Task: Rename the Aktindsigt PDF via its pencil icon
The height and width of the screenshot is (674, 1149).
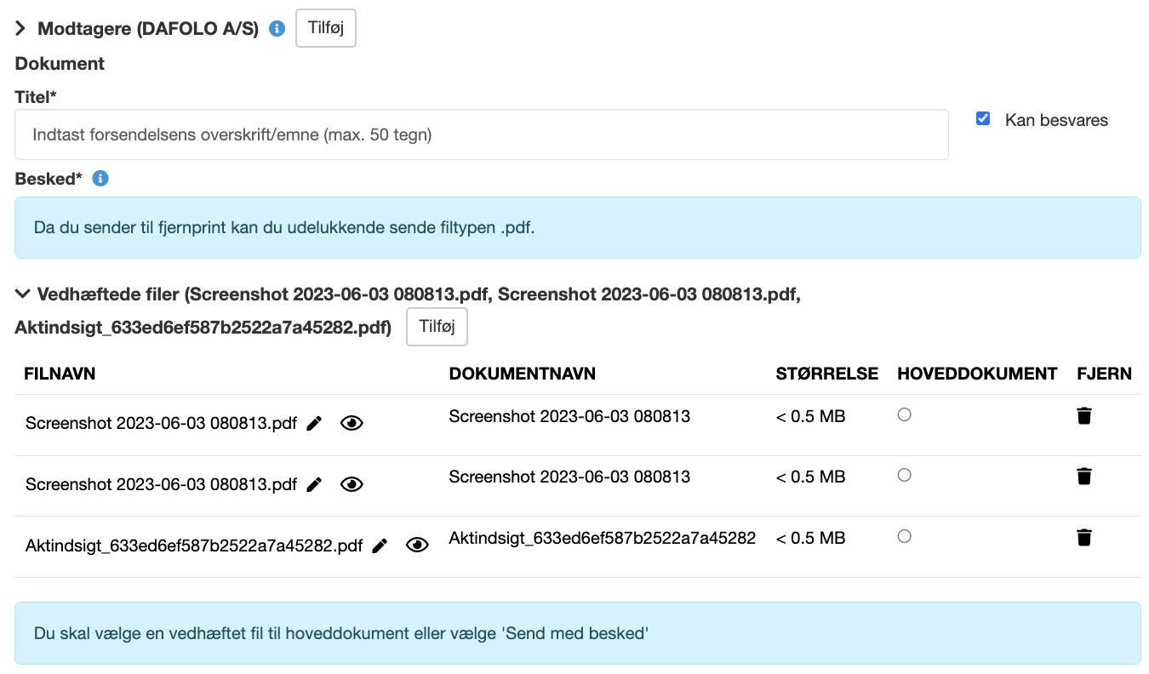Action: pyautogui.click(x=380, y=545)
